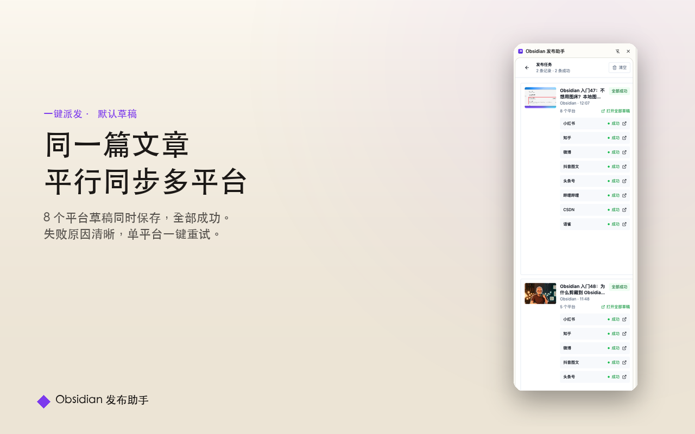Open 哔哩哔哩 draft external-link icon

pyautogui.click(x=624, y=195)
